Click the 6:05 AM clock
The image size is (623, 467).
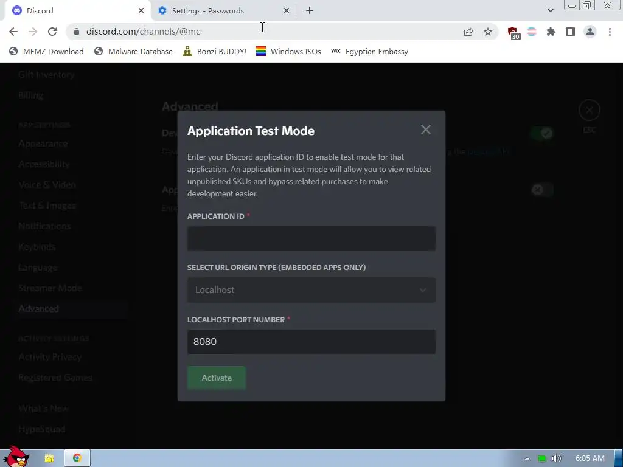590,458
